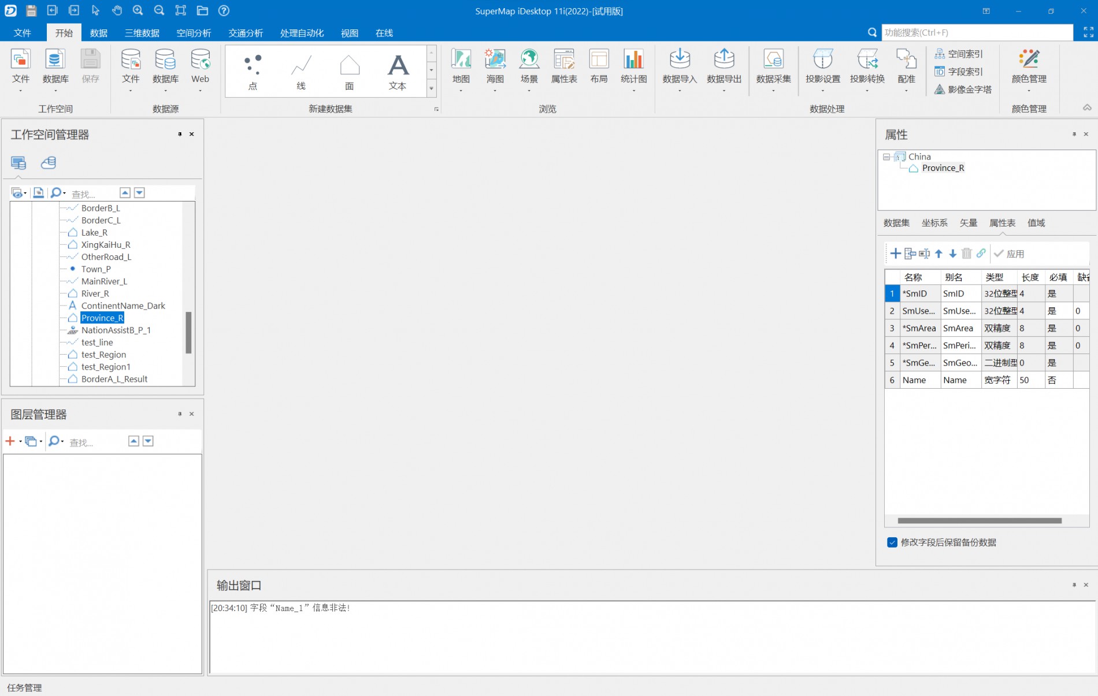Click the *SmArea field name cell
This screenshot has width=1098, height=696.
tap(919, 328)
